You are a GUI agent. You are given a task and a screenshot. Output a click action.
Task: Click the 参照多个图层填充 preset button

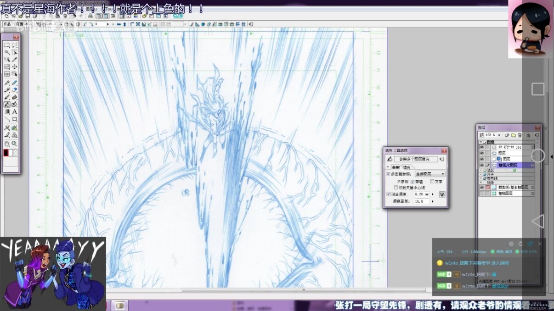(x=415, y=159)
